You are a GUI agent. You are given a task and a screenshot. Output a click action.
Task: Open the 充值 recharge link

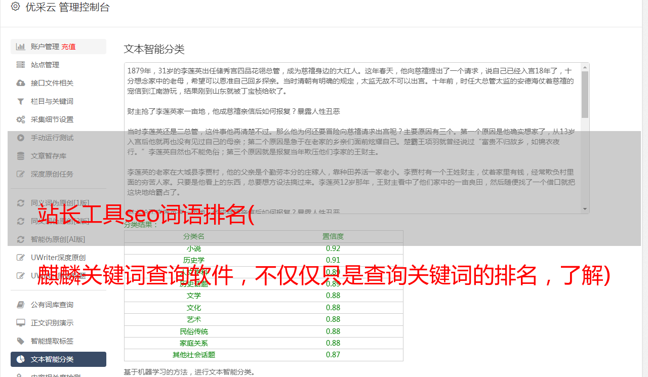pyautogui.click(x=68, y=47)
